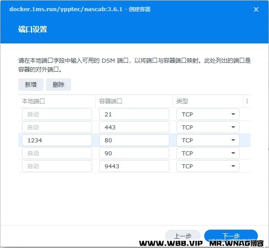269x248 pixels.
Task: Click local port field for container port 443
Action: 57,127
